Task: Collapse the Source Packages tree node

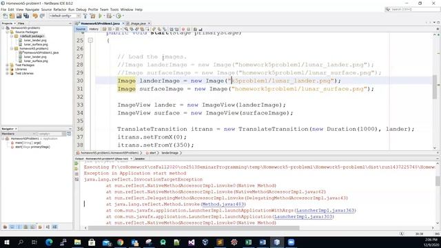Action: click(8, 32)
